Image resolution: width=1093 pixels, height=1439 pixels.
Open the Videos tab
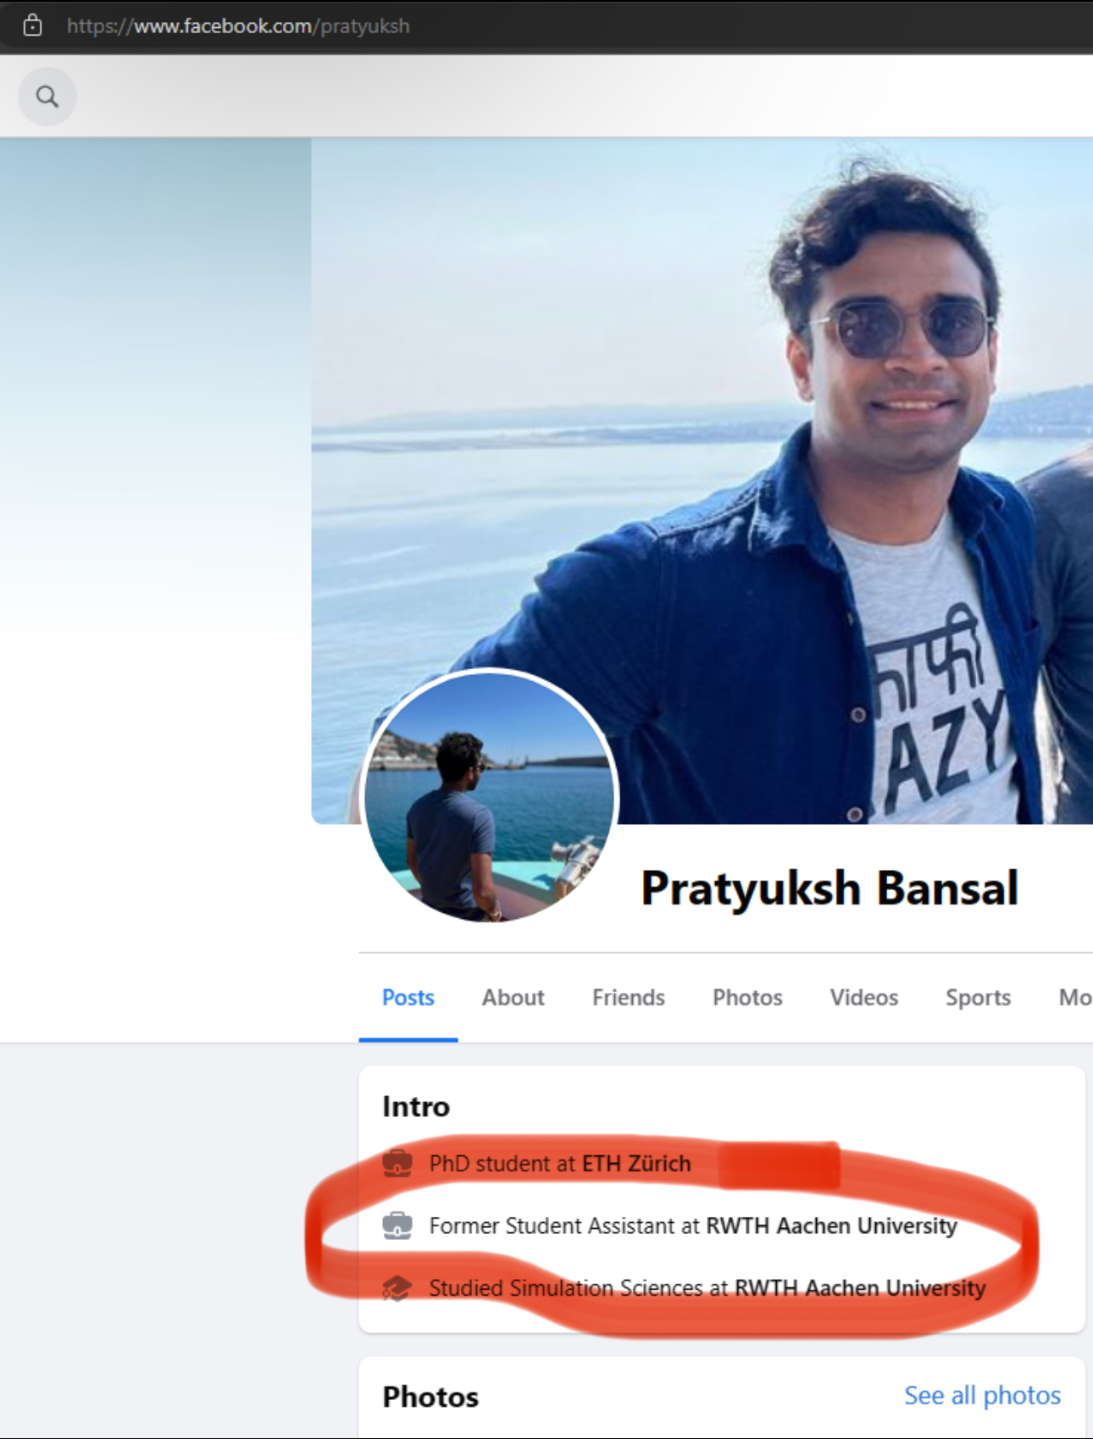pyautogui.click(x=863, y=998)
